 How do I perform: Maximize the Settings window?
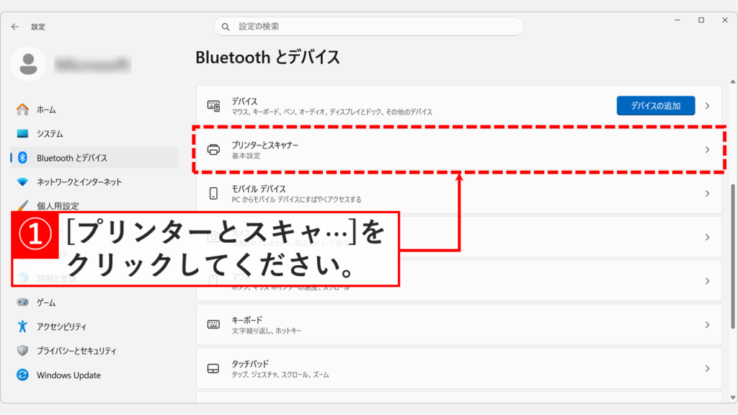click(701, 19)
